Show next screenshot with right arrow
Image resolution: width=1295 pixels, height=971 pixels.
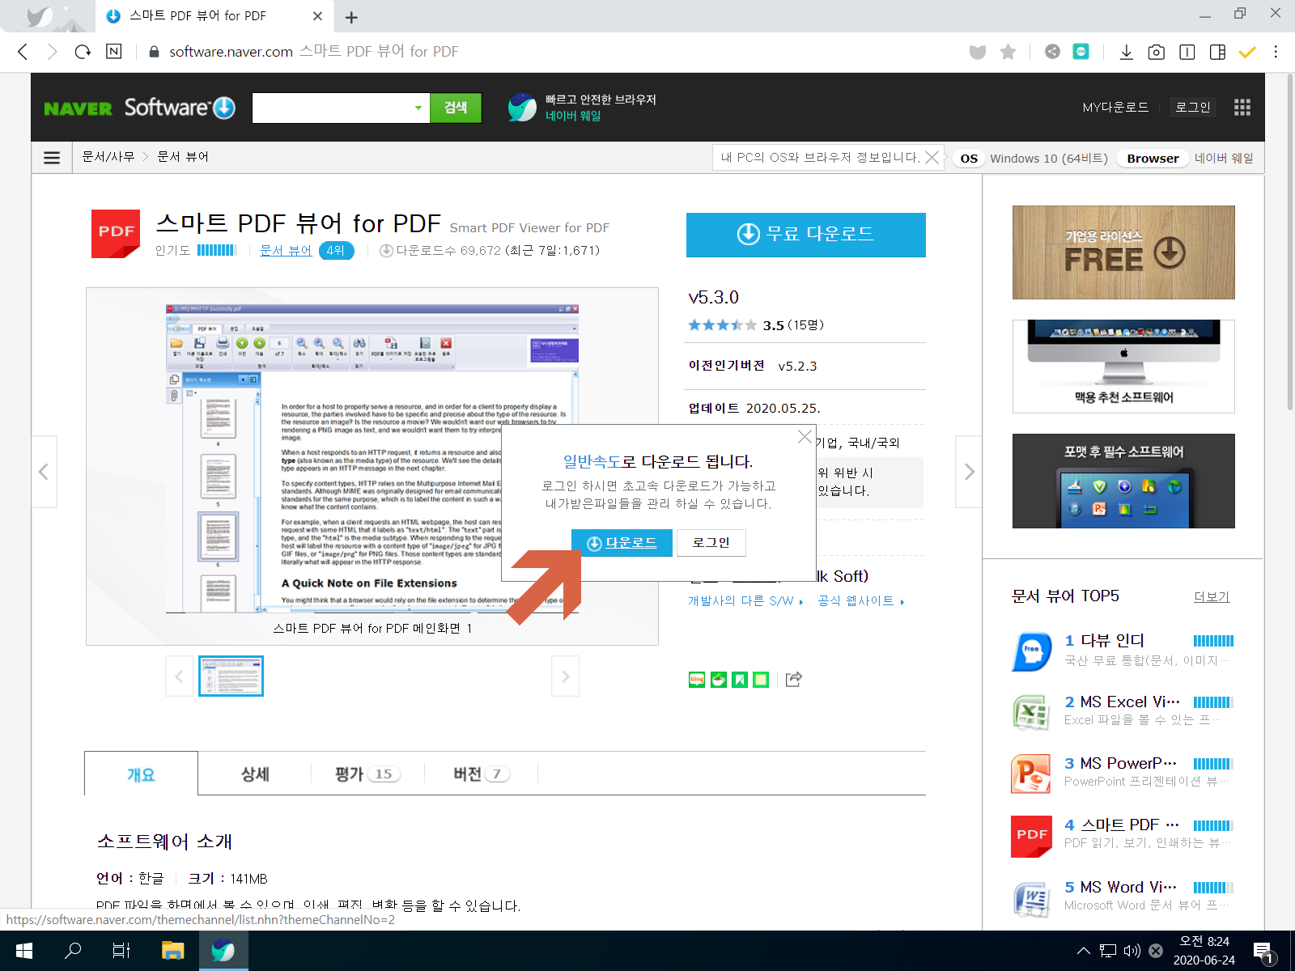(969, 472)
